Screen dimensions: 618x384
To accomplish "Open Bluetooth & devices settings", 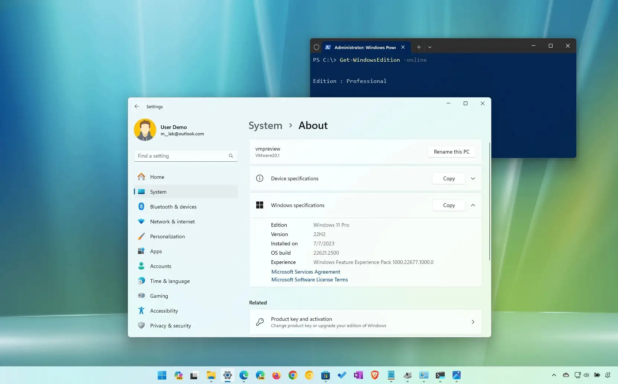I will tap(186, 207).
